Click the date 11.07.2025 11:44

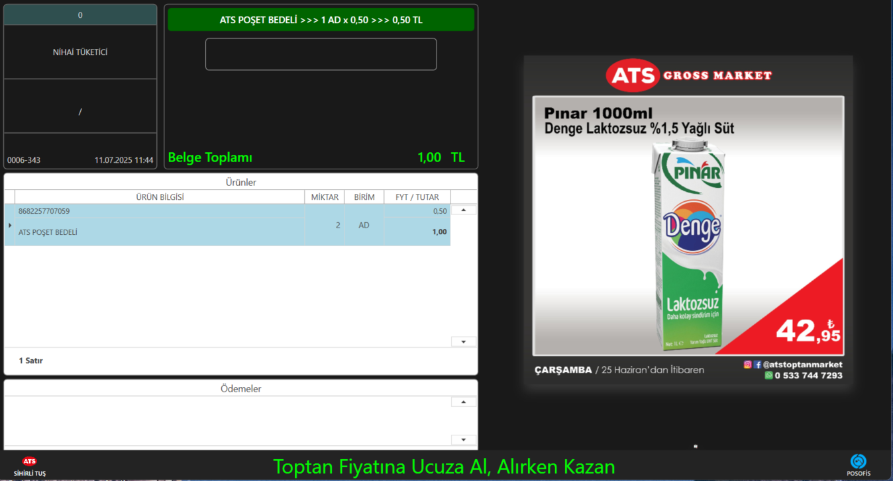pyautogui.click(x=124, y=160)
